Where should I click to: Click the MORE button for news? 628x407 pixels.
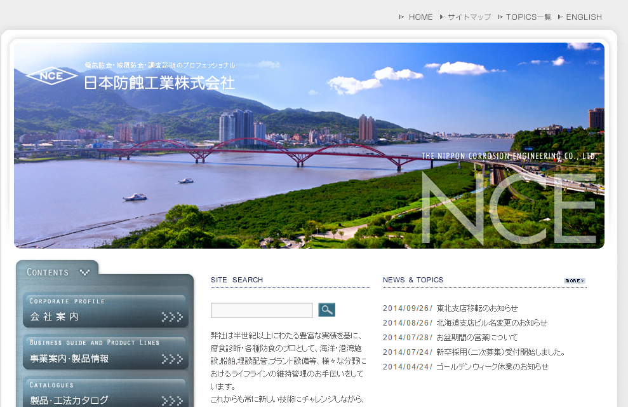click(x=575, y=280)
